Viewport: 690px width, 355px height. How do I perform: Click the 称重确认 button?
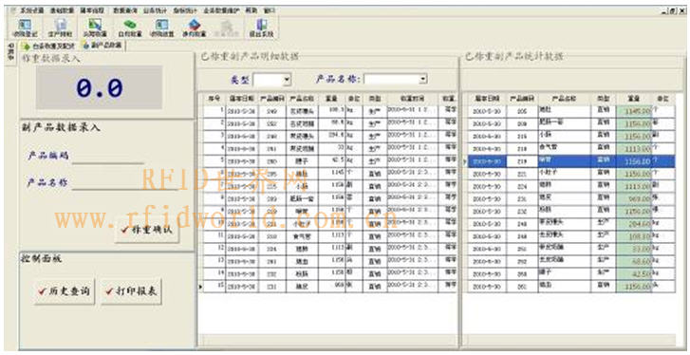pos(147,229)
